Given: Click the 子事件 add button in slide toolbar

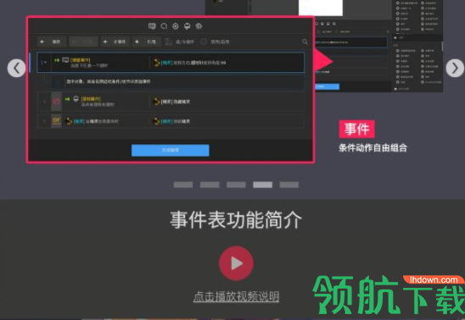Looking at the screenshot, I should pyautogui.click(x=115, y=41).
